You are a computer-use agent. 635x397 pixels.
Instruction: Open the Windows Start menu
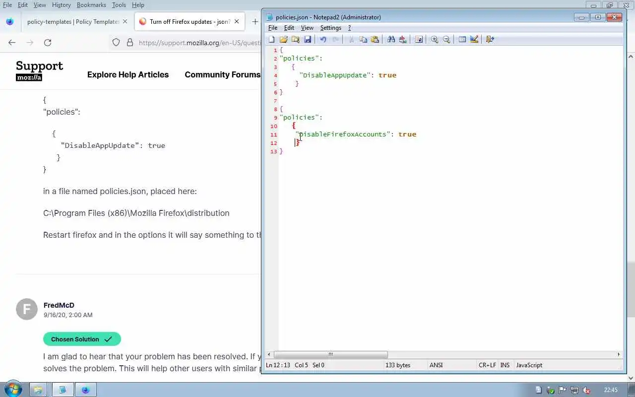coord(12,390)
